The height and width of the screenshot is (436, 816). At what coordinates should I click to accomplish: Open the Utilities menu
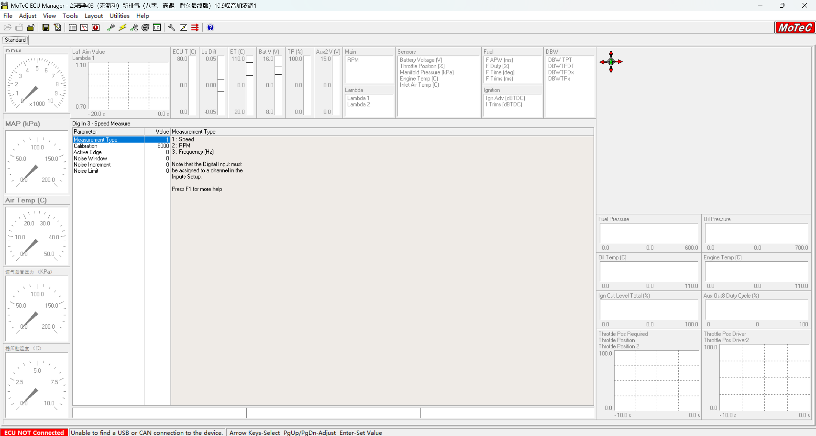click(x=119, y=16)
